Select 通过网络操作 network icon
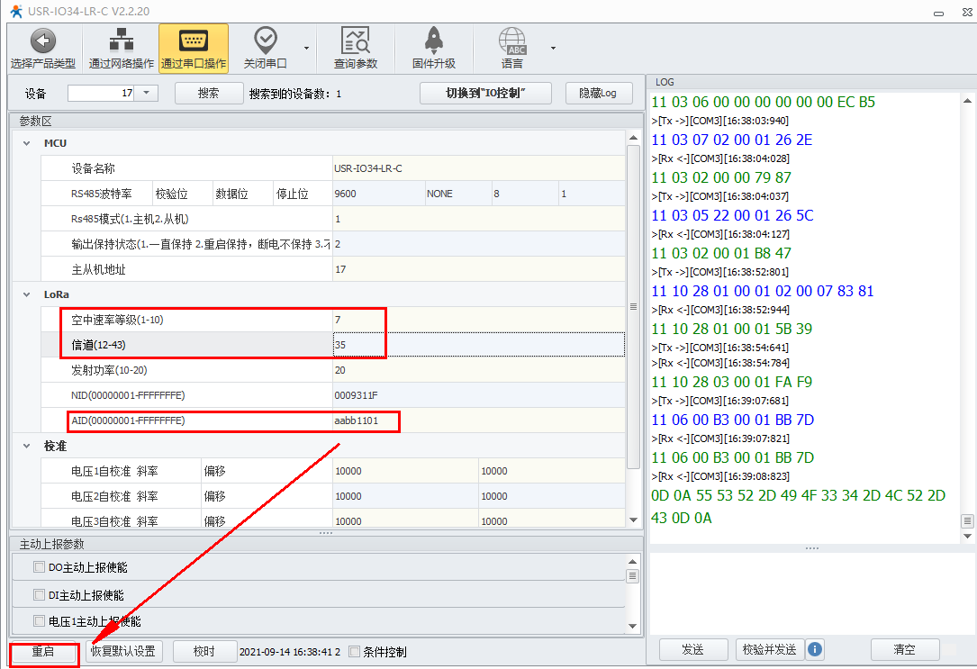This screenshot has width=977, height=669. tap(121, 41)
